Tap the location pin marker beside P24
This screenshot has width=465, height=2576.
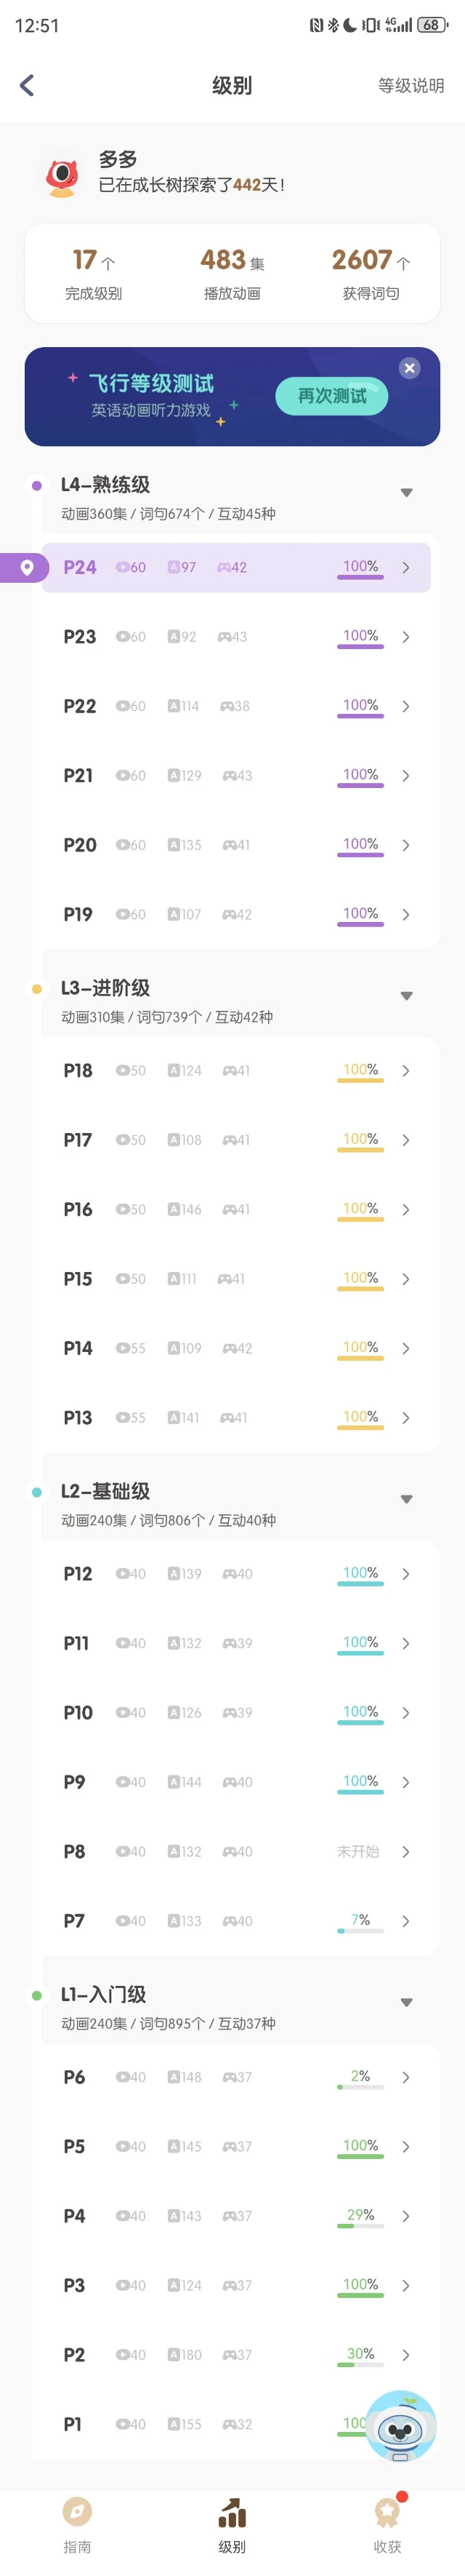point(27,567)
